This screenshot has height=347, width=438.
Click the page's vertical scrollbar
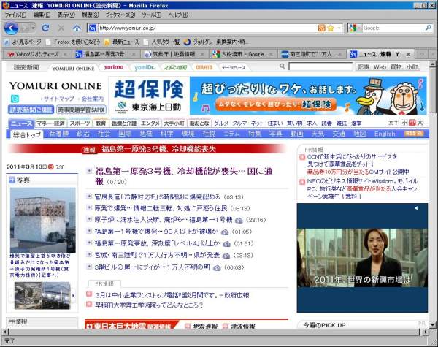click(x=432, y=219)
